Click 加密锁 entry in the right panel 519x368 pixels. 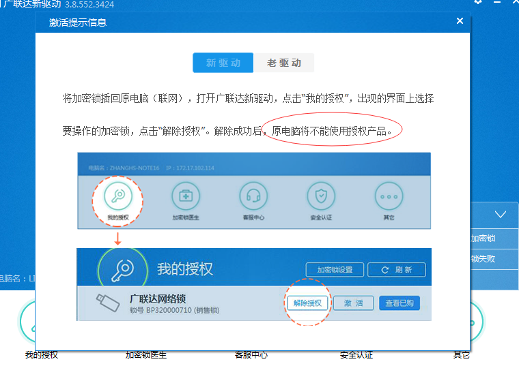pyautogui.click(x=483, y=238)
